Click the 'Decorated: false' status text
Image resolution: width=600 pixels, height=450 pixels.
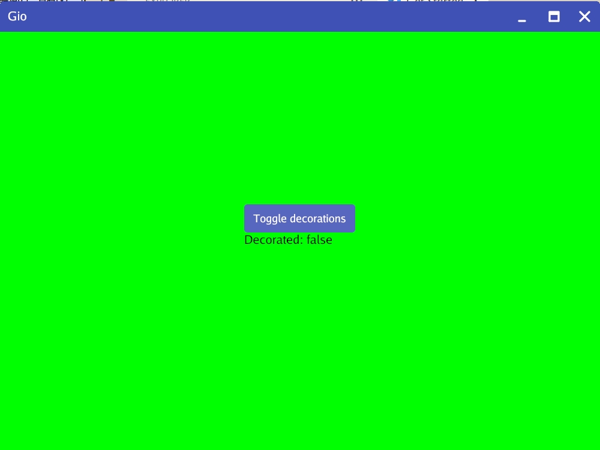pos(288,240)
